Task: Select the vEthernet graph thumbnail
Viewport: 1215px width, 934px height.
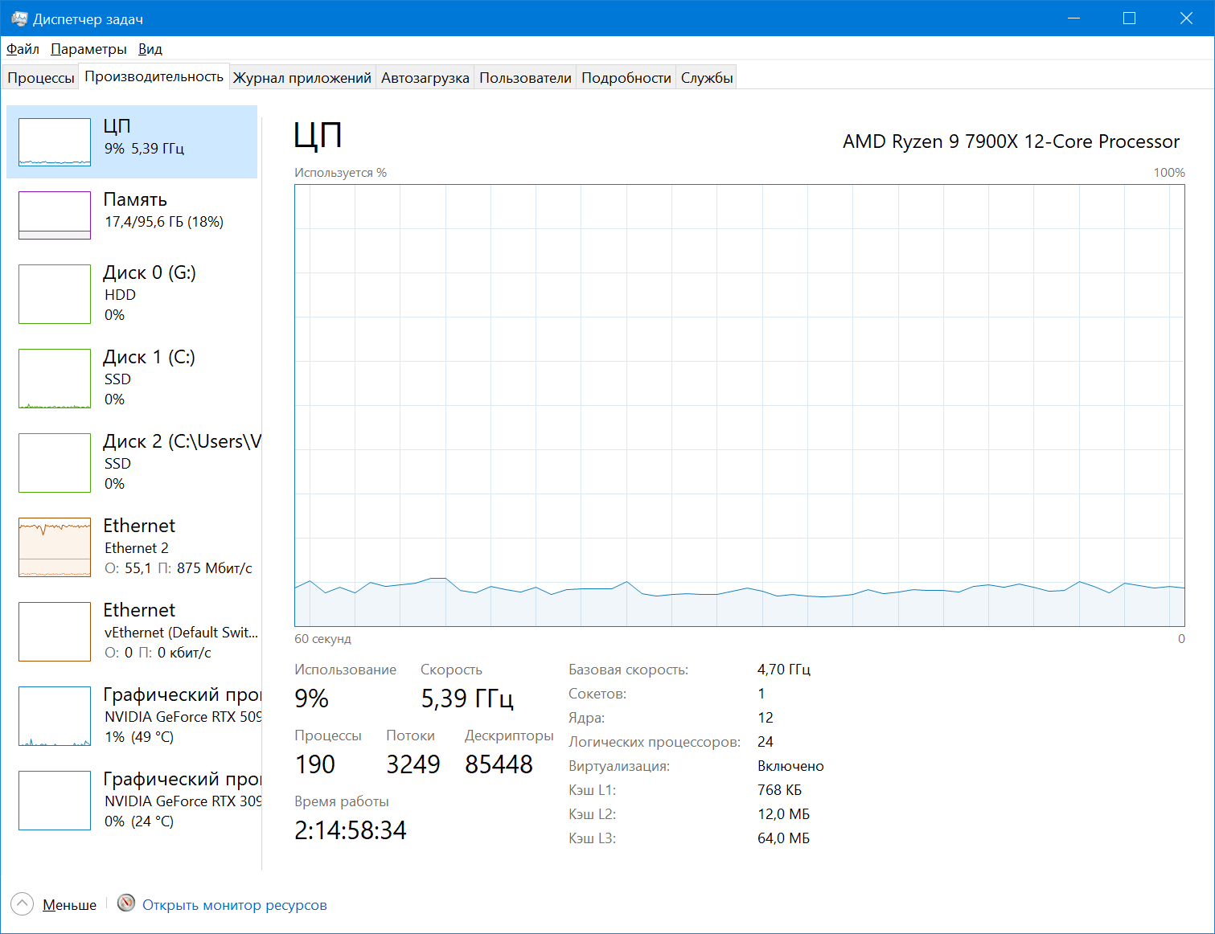Action: point(55,632)
